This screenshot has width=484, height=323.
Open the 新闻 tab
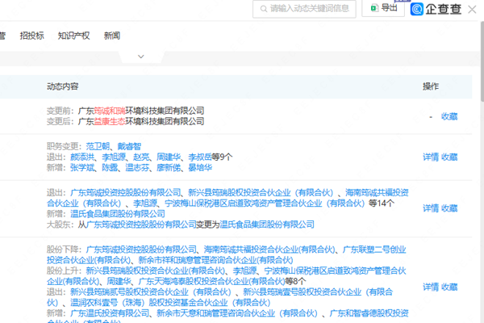point(112,36)
